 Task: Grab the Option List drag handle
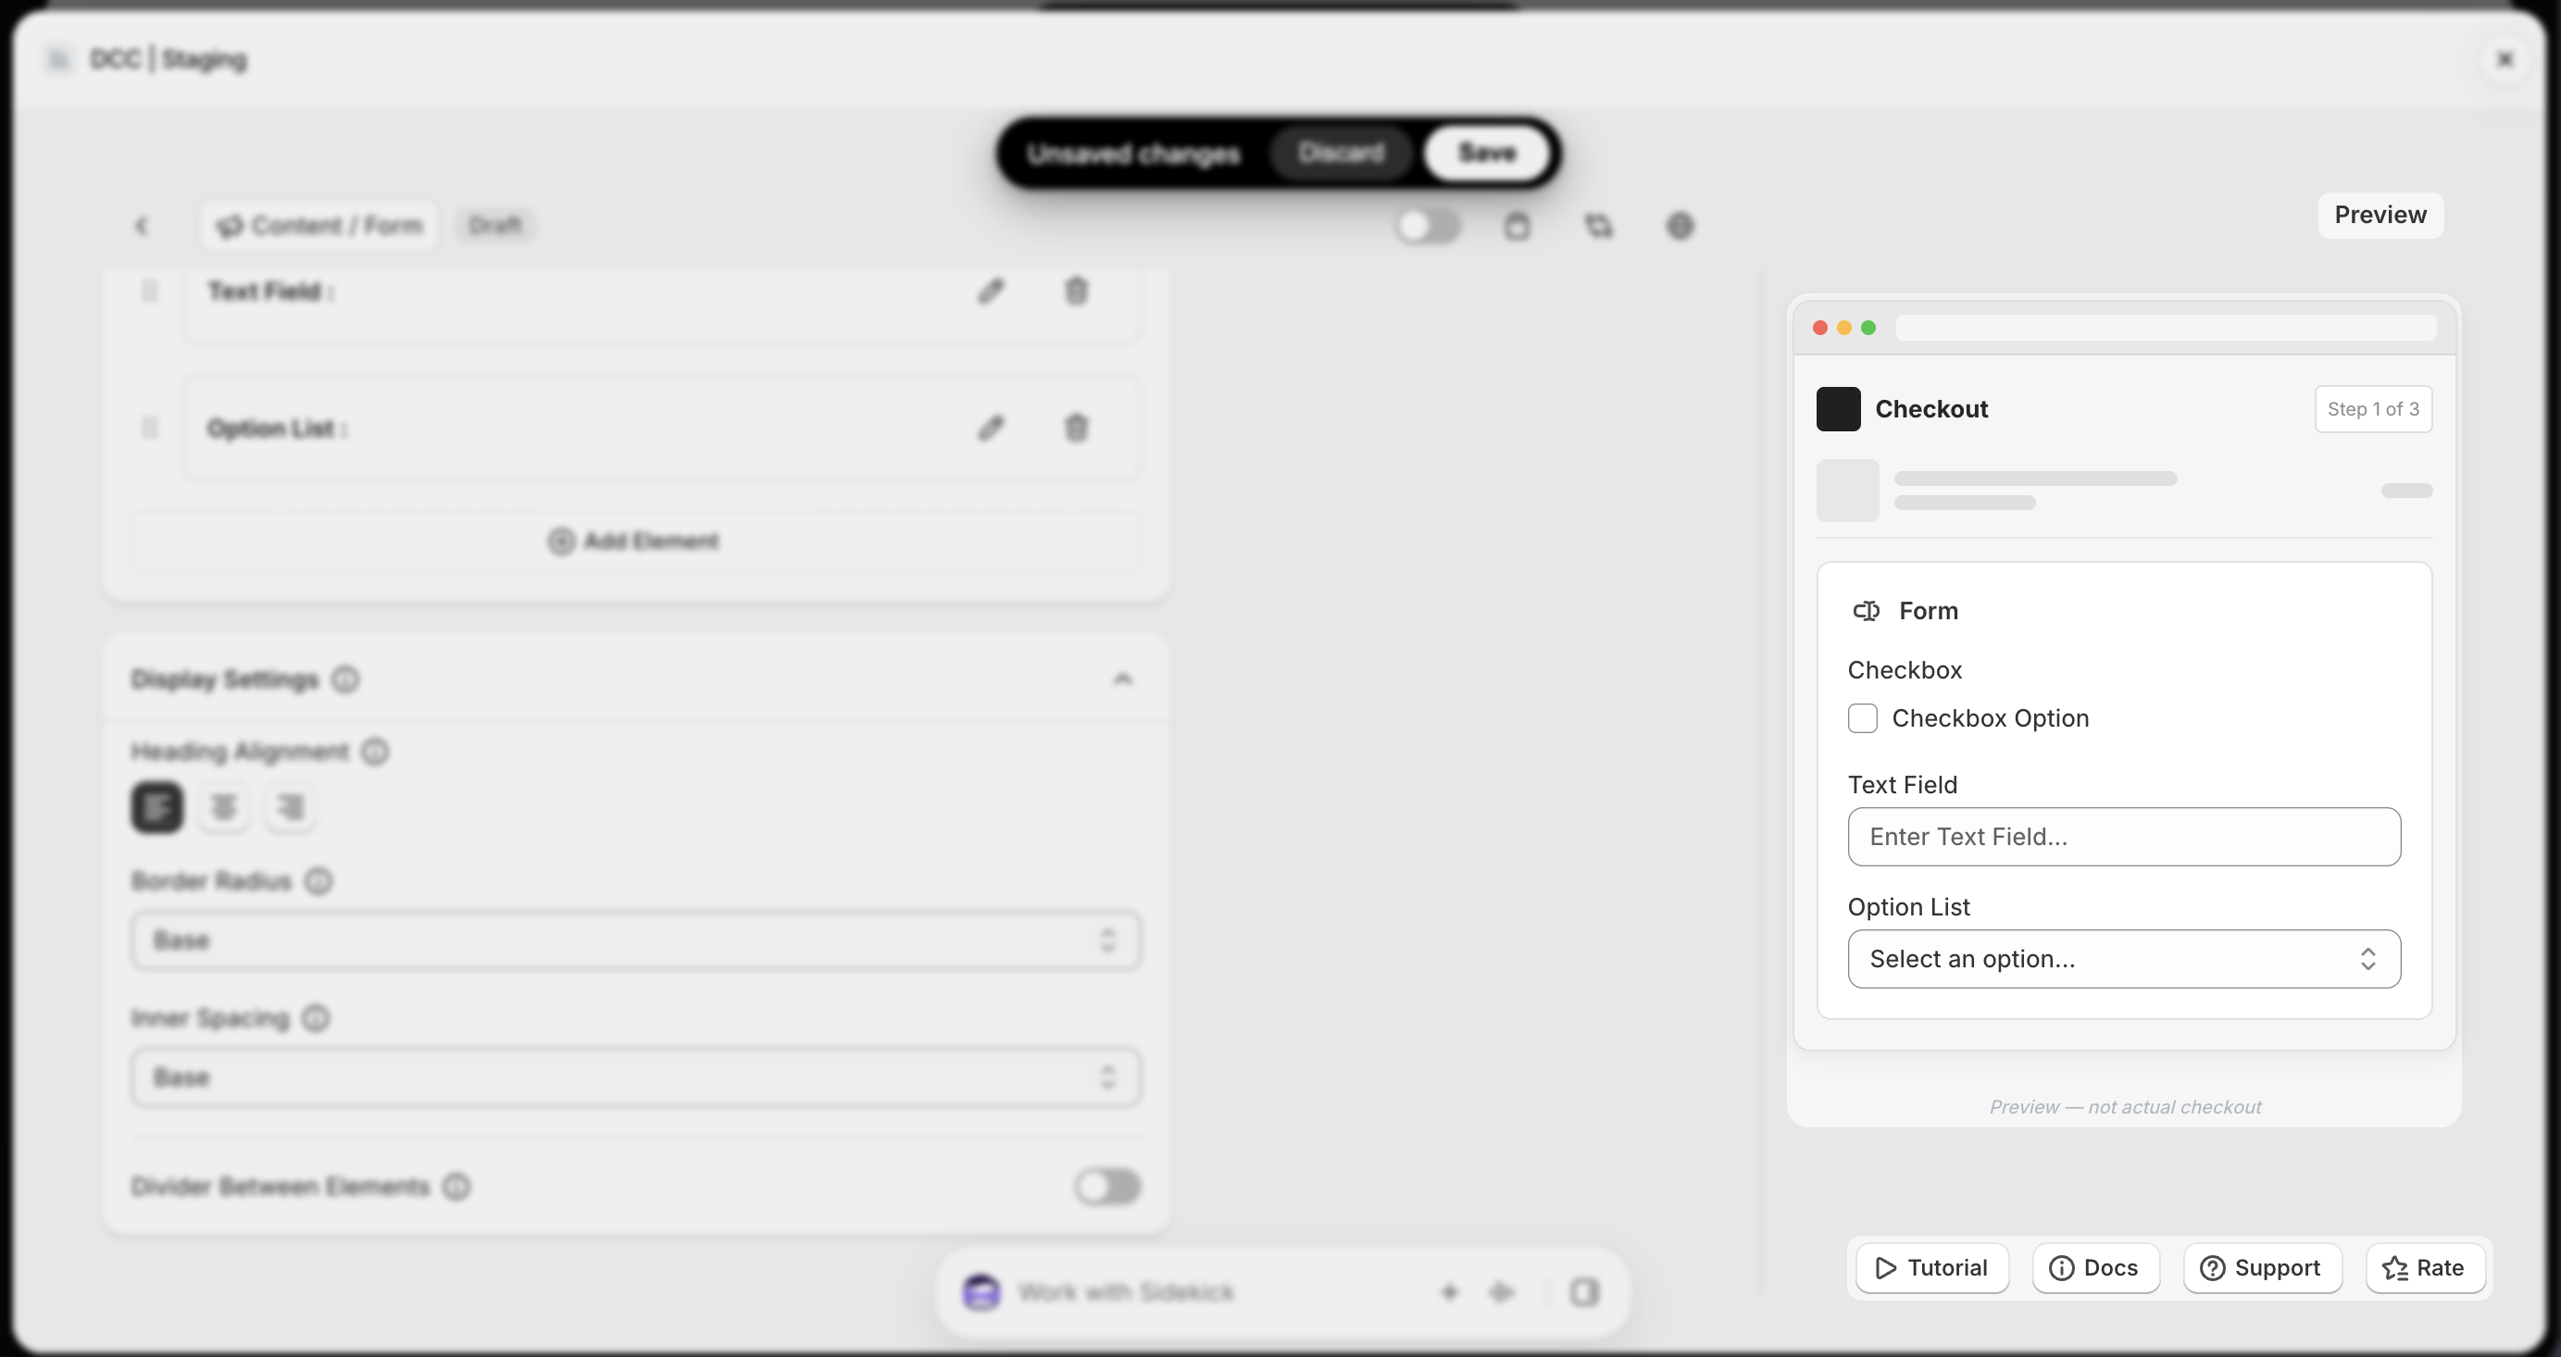pos(149,428)
